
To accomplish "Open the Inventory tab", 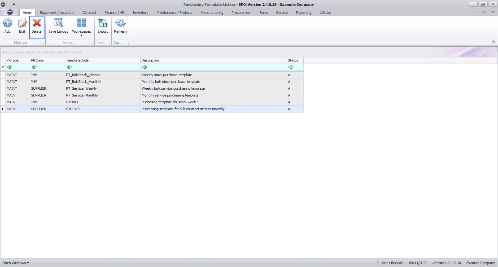I will (140, 12).
